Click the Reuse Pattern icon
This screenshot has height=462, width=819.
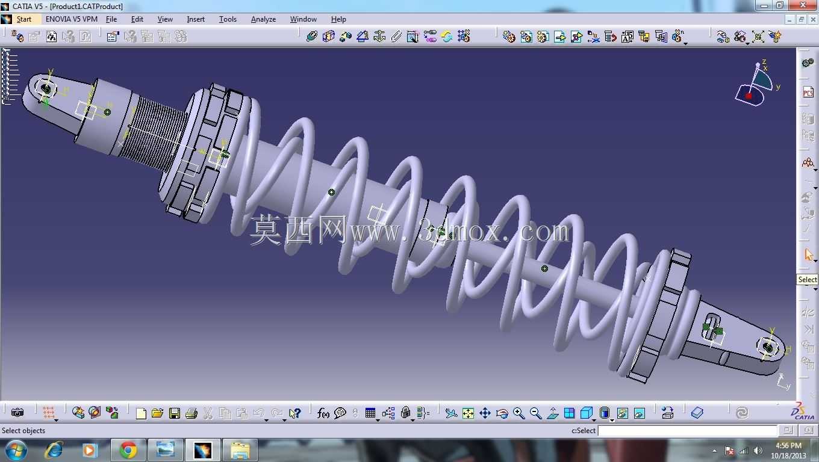coord(463,36)
